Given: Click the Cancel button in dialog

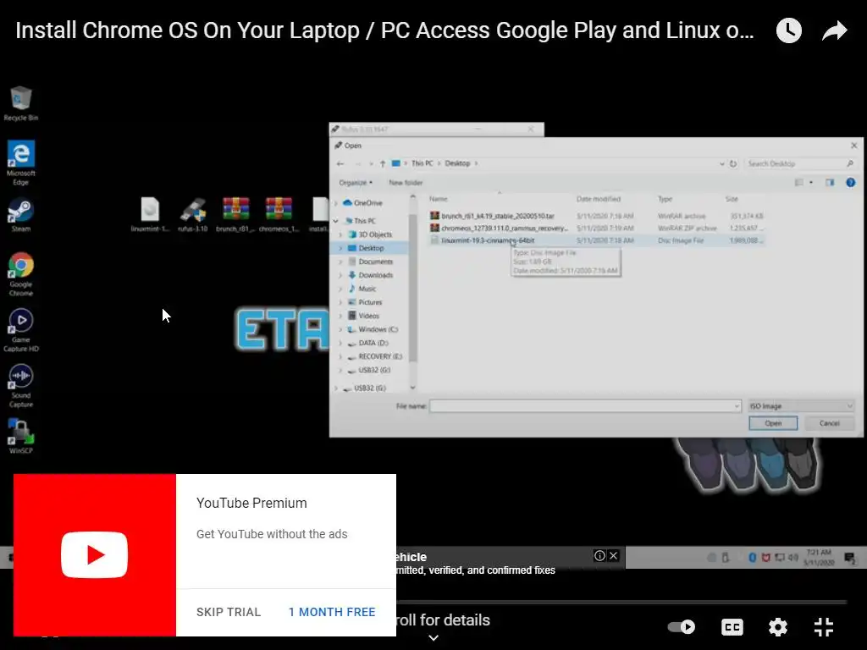Looking at the screenshot, I should coord(830,423).
